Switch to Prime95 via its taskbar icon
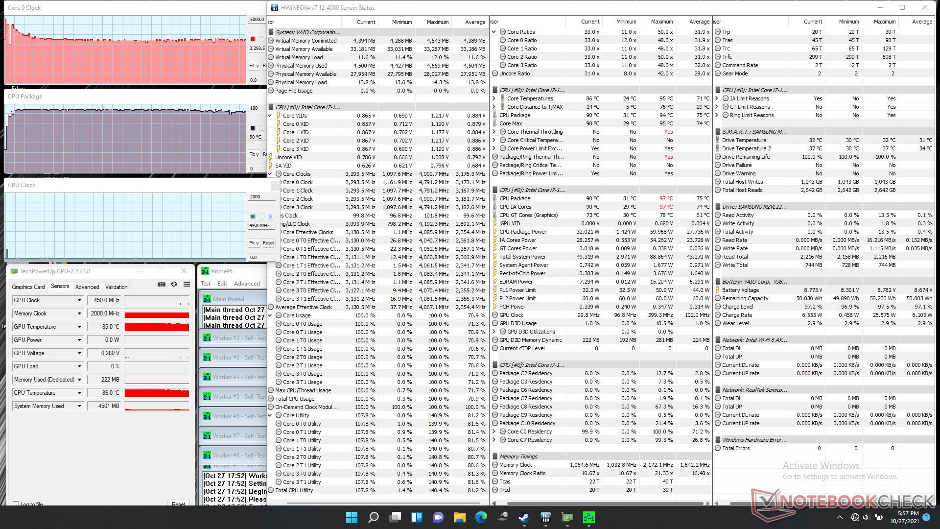Screen dimensions: 940x529 click(x=589, y=517)
